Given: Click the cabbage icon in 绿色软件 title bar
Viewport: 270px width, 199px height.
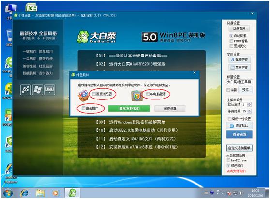Looking at the screenshot, I should point(73,75).
